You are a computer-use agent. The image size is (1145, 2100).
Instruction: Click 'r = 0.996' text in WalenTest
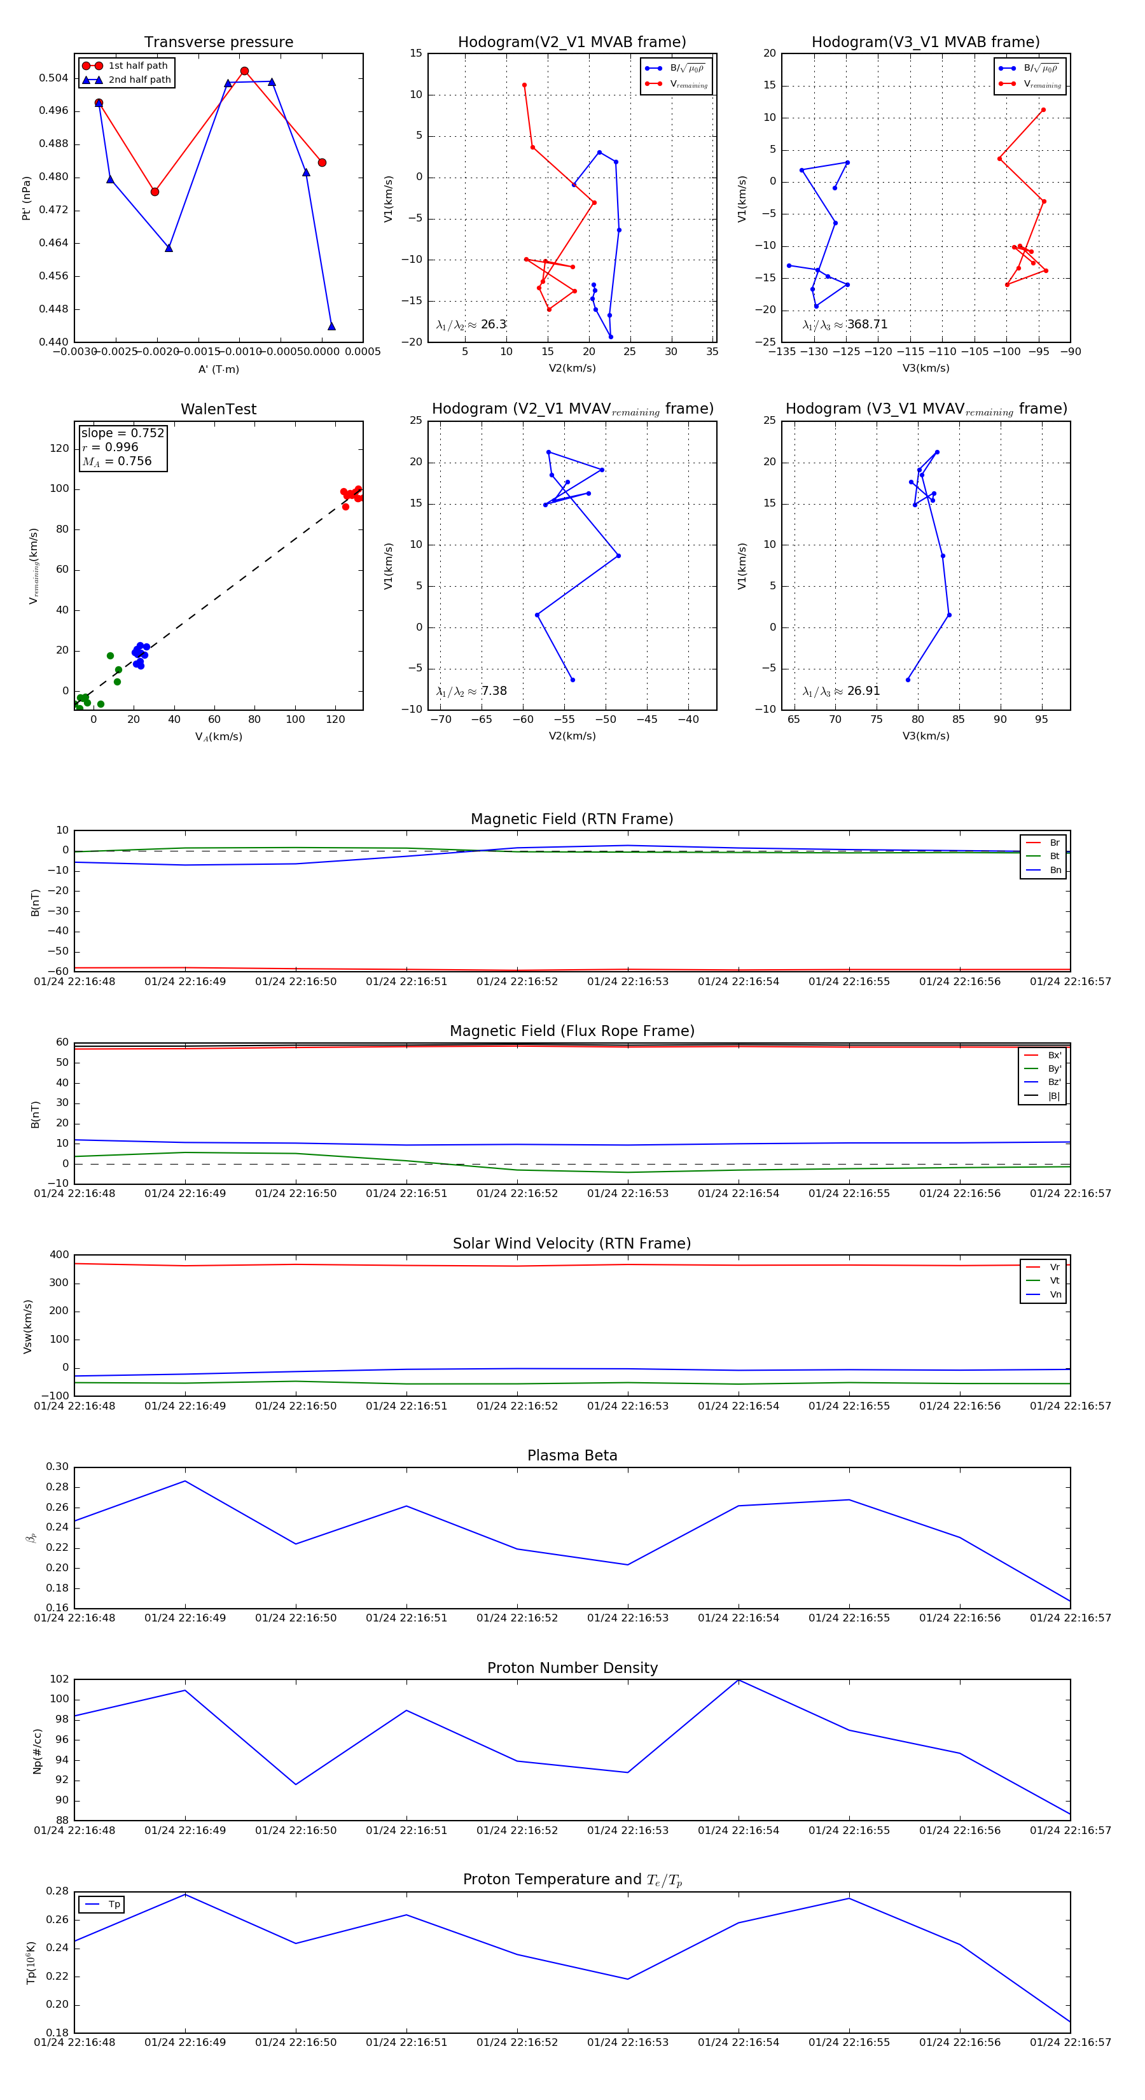tap(110, 447)
